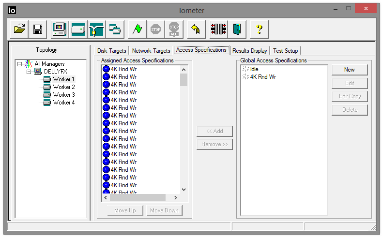Switch to the Disk Targets tab
This screenshot has height=238, width=382.
point(111,51)
